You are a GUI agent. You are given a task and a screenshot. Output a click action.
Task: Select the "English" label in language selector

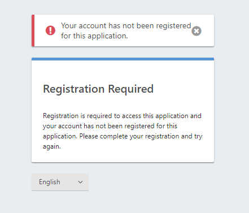click(x=50, y=182)
